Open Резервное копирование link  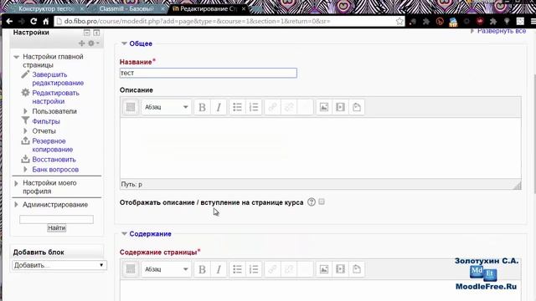52,145
